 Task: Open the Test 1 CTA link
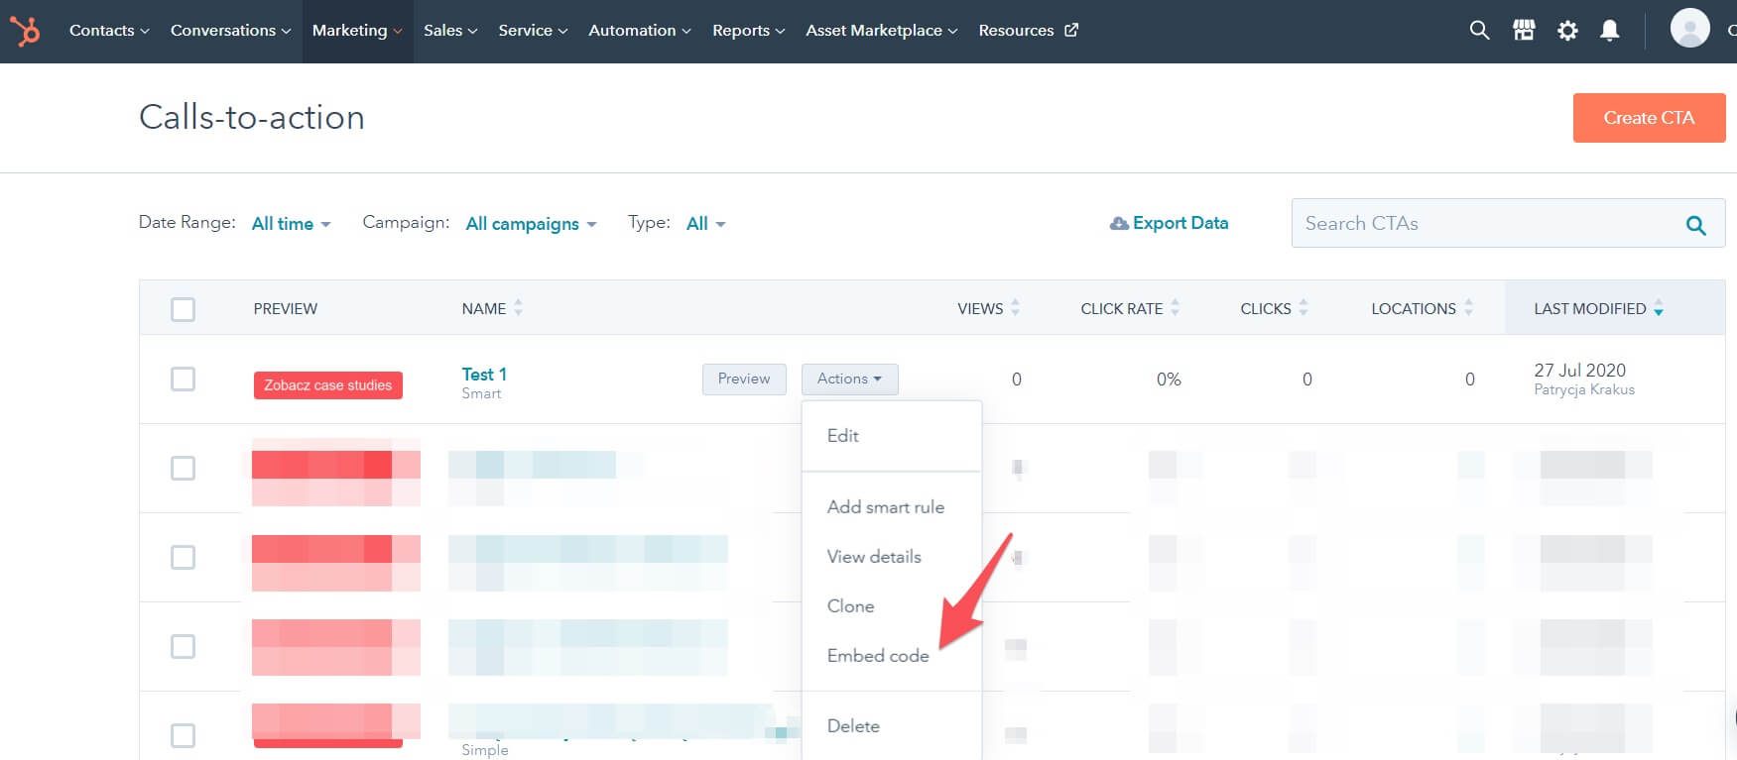tap(484, 375)
